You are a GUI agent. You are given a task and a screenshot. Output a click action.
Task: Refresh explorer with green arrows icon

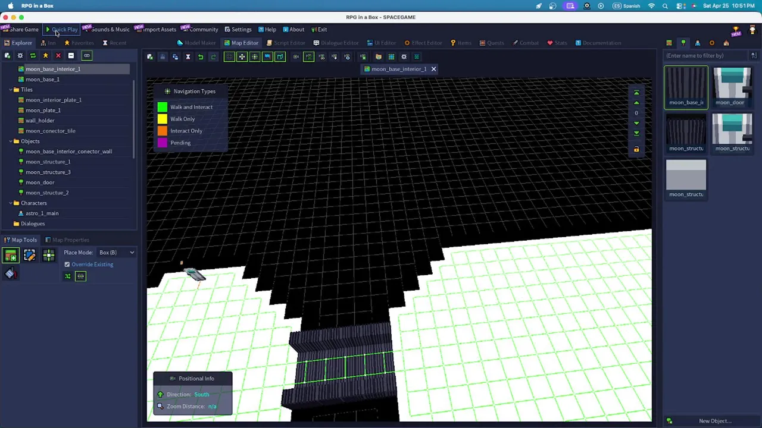click(33, 56)
